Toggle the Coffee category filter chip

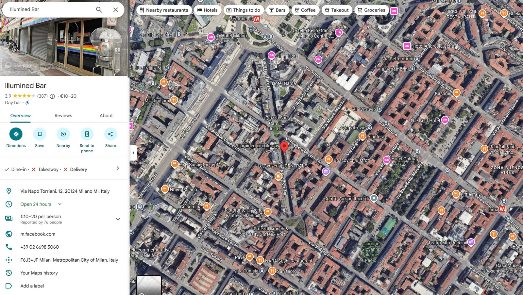(305, 10)
